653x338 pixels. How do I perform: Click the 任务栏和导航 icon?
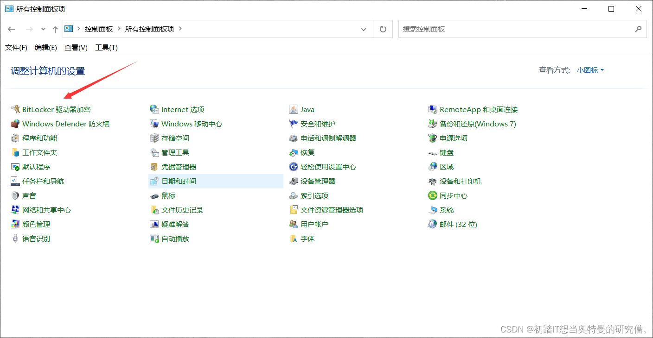pos(15,182)
